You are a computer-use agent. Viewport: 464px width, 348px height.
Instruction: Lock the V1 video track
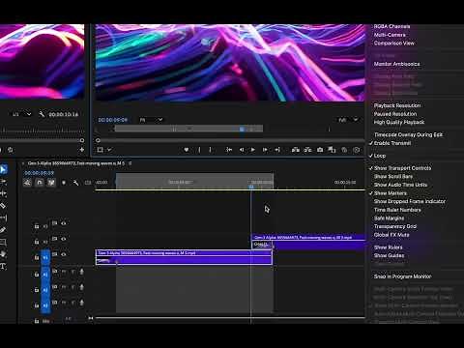click(x=37, y=257)
